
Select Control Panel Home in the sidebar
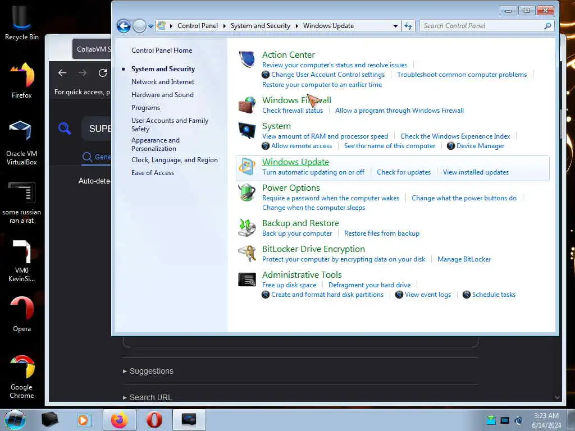click(x=162, y=50)
